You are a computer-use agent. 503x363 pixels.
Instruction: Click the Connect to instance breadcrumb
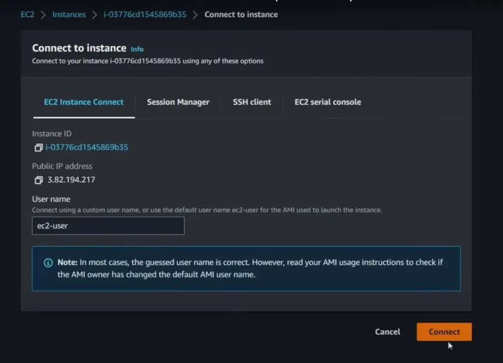click(241, 14)
